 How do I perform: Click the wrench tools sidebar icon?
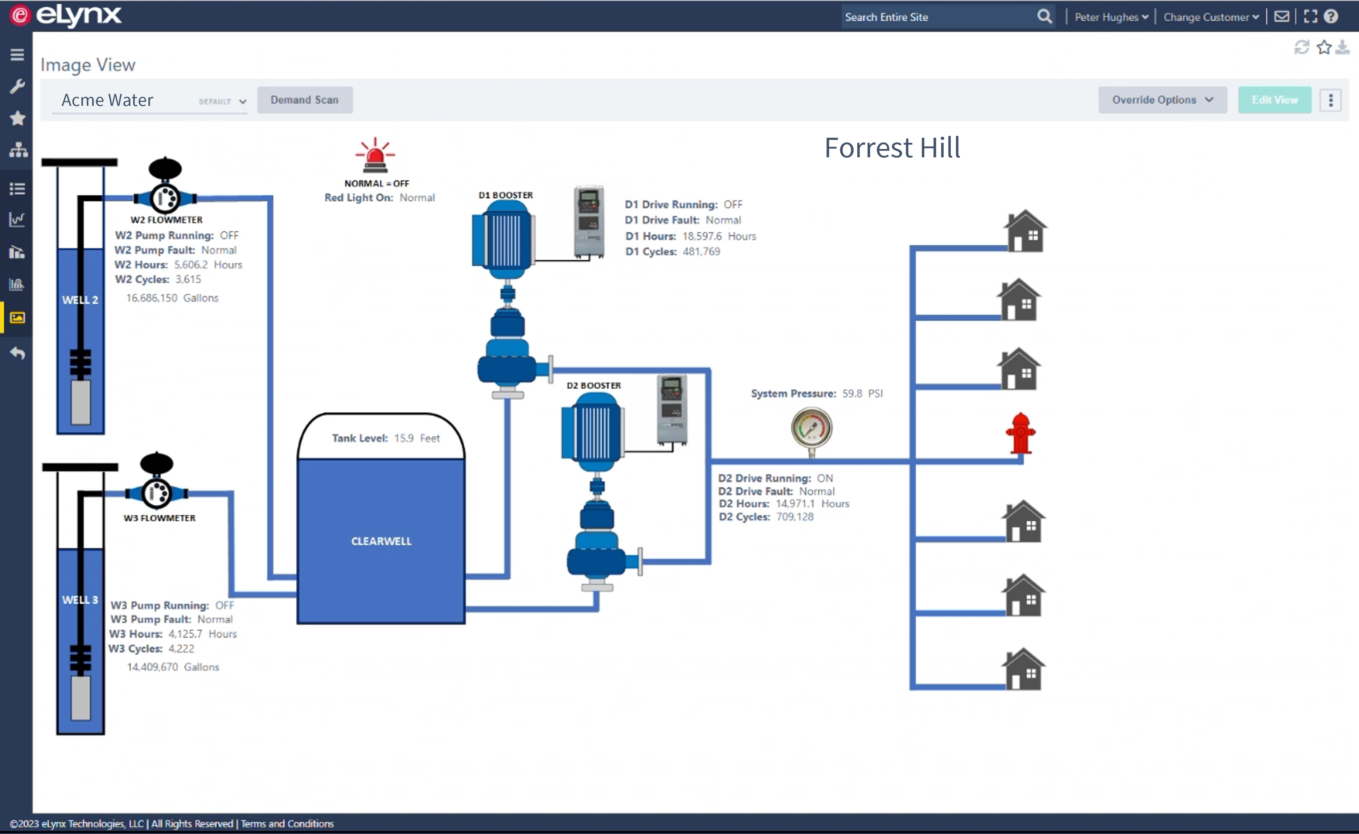(x=17, y=86)
